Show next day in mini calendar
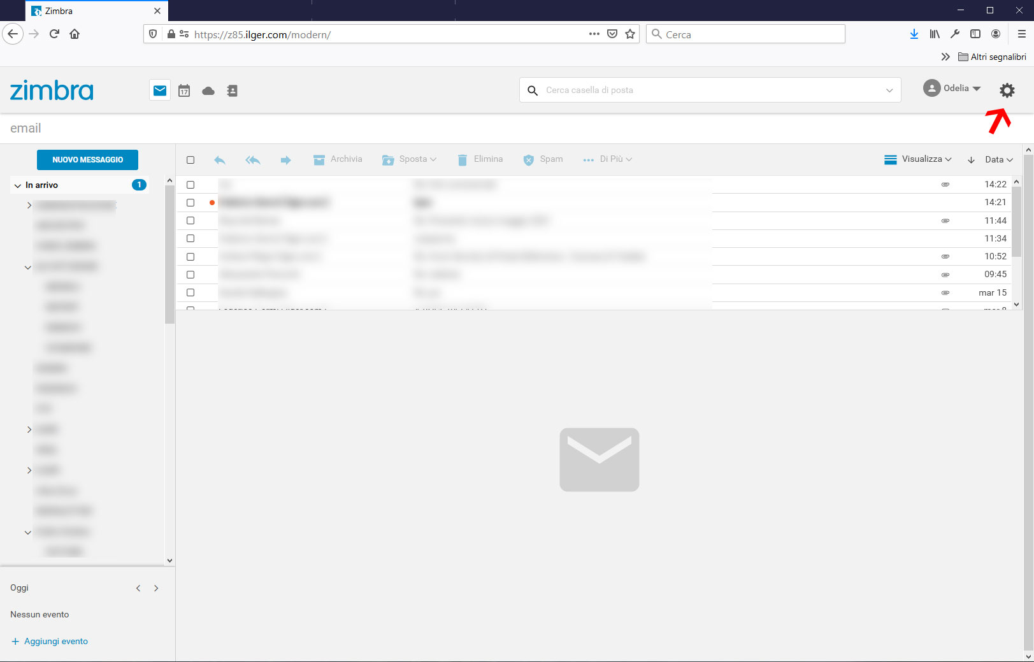Viewport: 1034px width, 662px height. [x=156, y=588]
